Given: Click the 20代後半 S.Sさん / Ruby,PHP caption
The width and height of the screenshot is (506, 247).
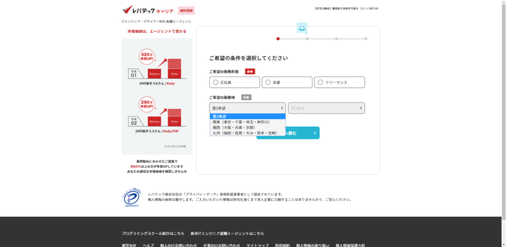Looking at the screenshot, I should click(x=157, y=131).
